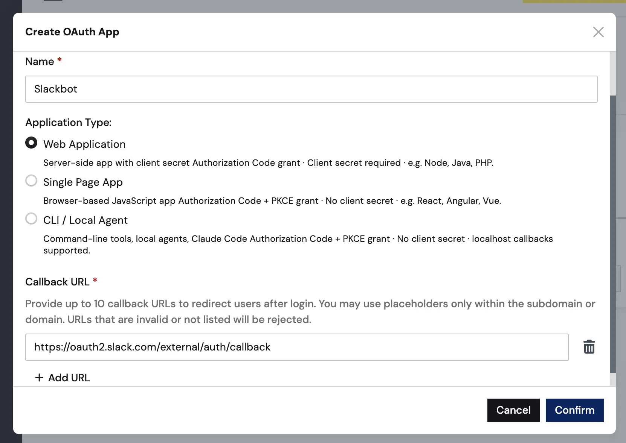Click the CLI command-line tools description
This screenshot has height=443, width=626.
pos(298,244)
